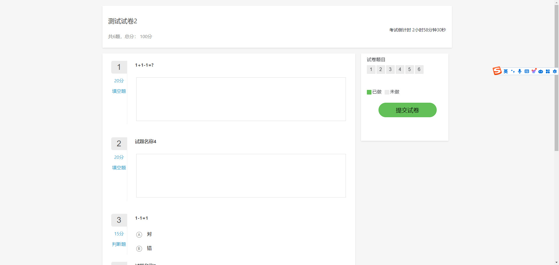Jump to question 4 in 试卷题目 panel

(400, 70)
